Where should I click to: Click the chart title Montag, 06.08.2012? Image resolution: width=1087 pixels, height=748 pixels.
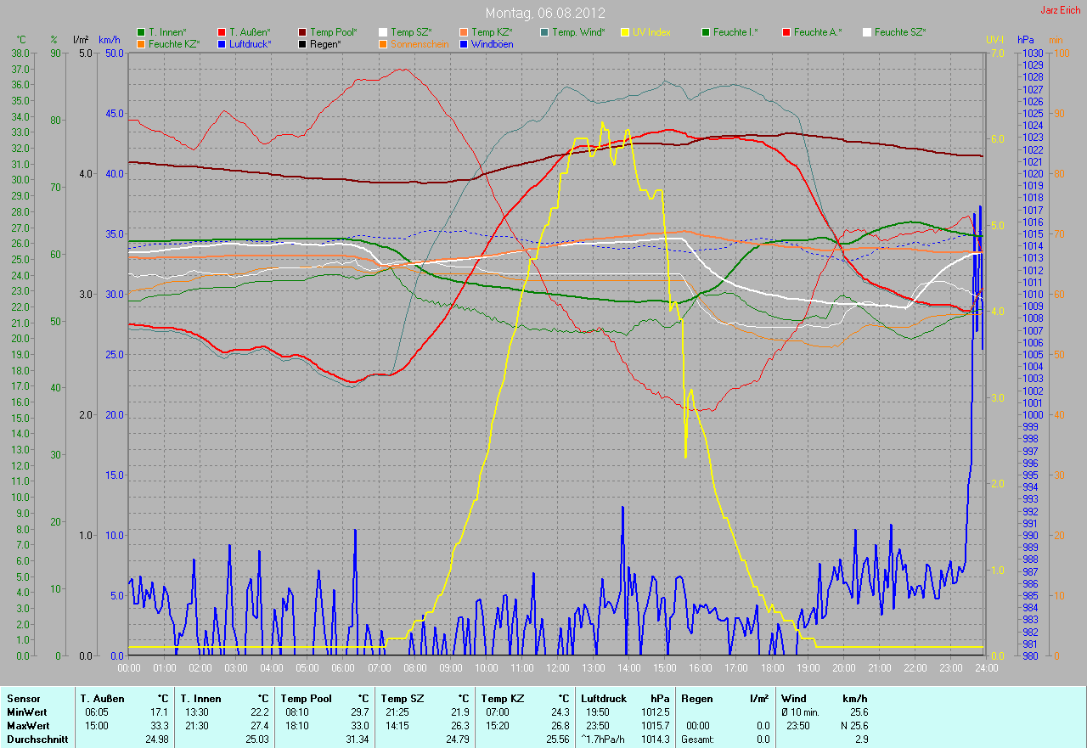[543, 14]
